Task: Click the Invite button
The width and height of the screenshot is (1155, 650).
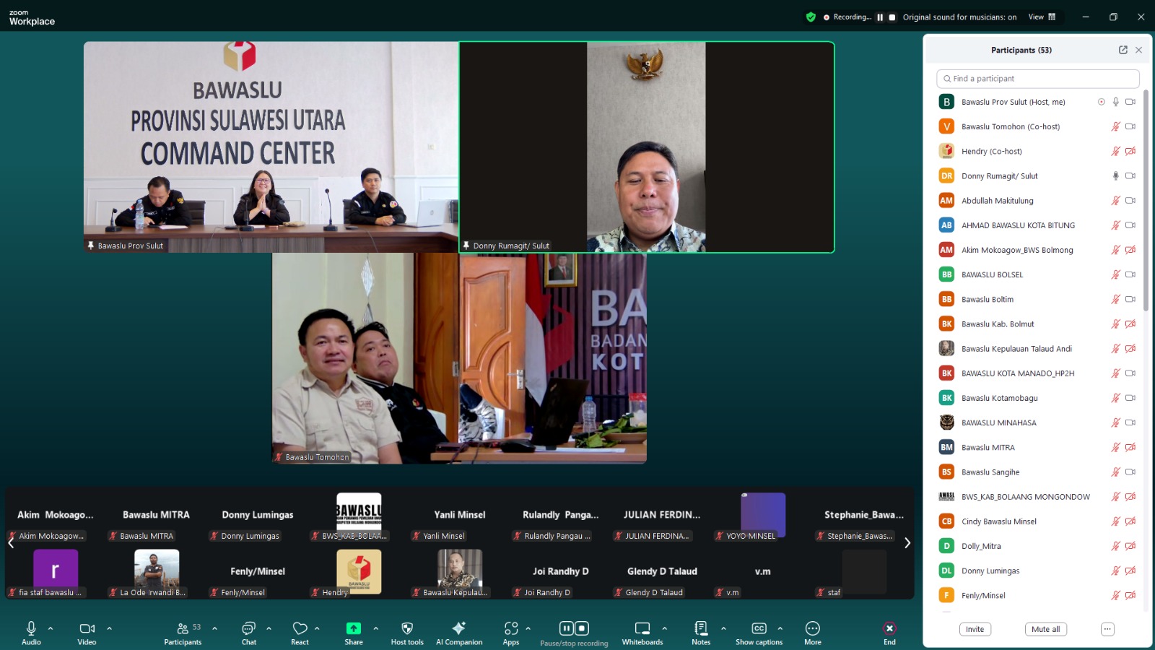Action: pos(975,629)
